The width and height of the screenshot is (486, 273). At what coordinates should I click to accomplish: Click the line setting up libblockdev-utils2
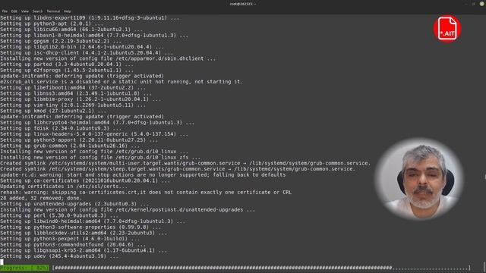(x=84, y=233)
